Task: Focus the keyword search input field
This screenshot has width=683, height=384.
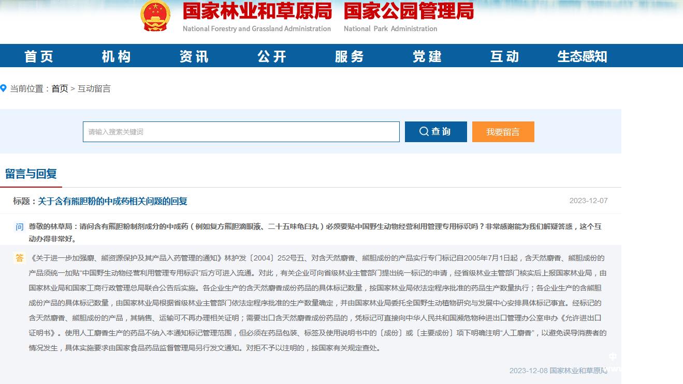Action: tap(241, 132)
